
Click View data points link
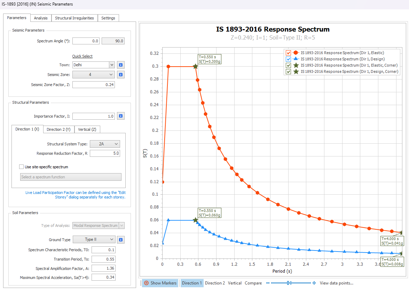336,283
